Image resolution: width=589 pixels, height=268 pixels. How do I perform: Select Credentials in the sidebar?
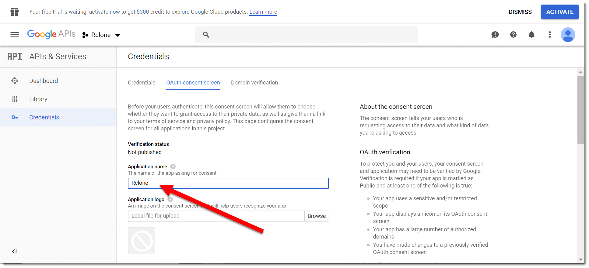[x=58, y=117]
